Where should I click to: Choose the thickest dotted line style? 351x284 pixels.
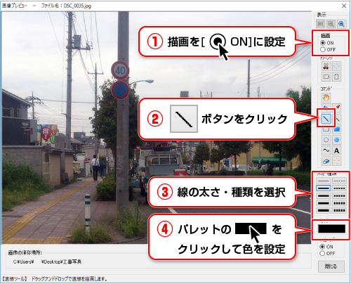(x=339, y=210)
